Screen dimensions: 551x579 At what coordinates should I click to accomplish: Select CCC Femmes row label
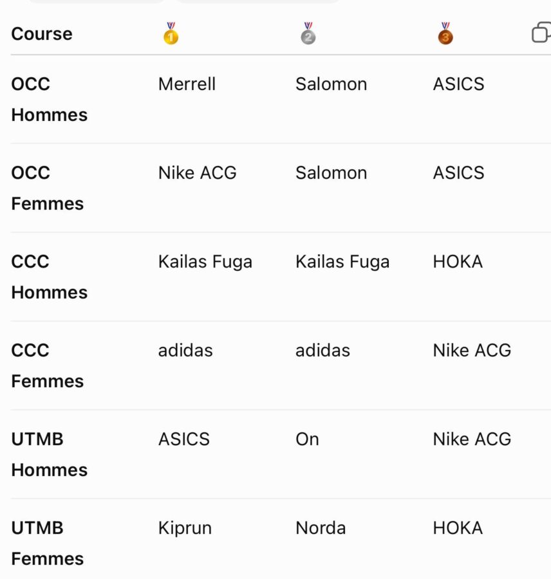coord(47,365)
